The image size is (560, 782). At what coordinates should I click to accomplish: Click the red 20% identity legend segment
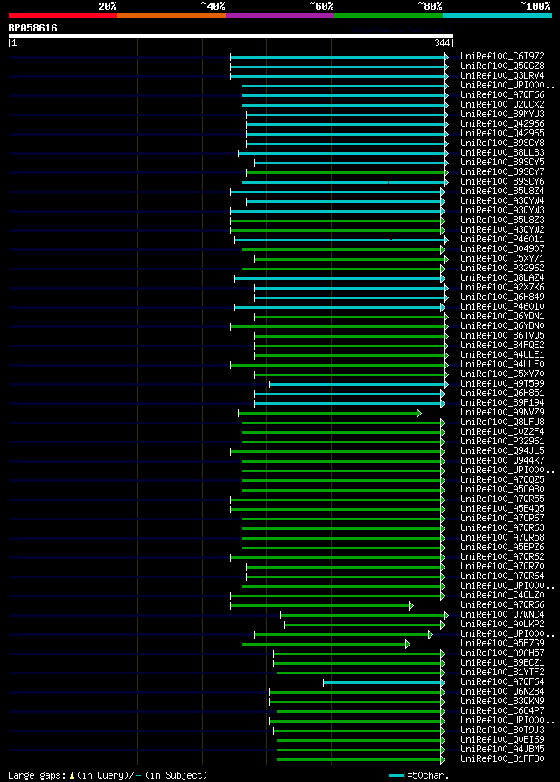tap(63, 16)
